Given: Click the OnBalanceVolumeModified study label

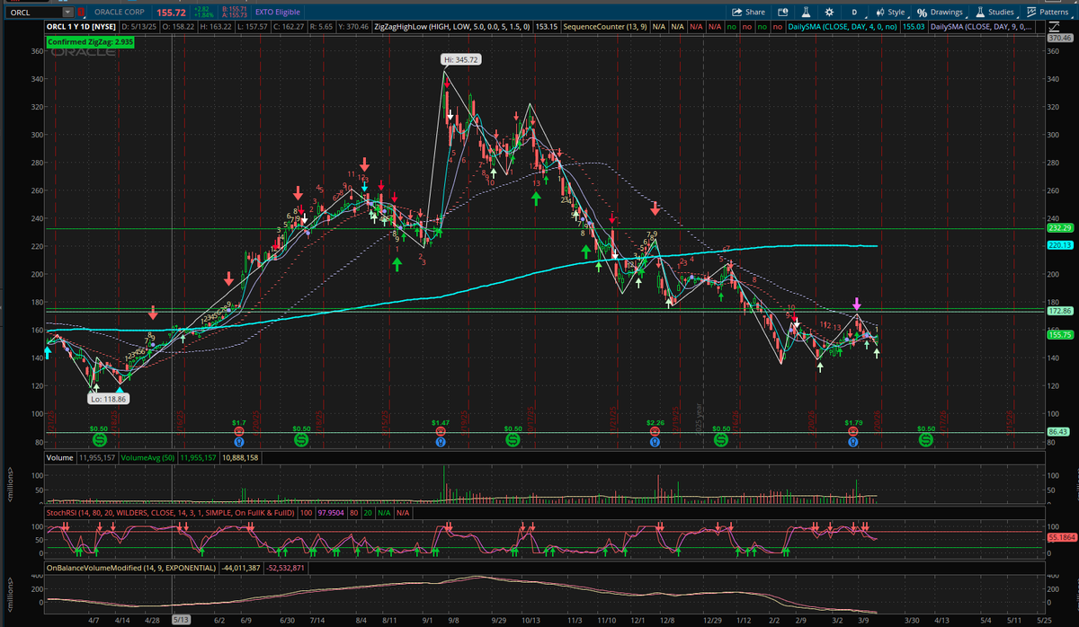Looking at the screenshot, I should pos(131,568).
